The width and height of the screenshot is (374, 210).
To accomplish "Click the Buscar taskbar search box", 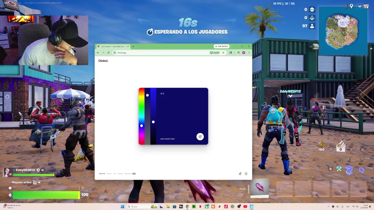I will 142,206.
